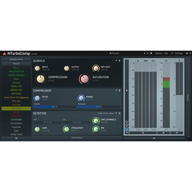Click the Display locks button
Screen dimensions: 192x192
click(x=16, y=60)
